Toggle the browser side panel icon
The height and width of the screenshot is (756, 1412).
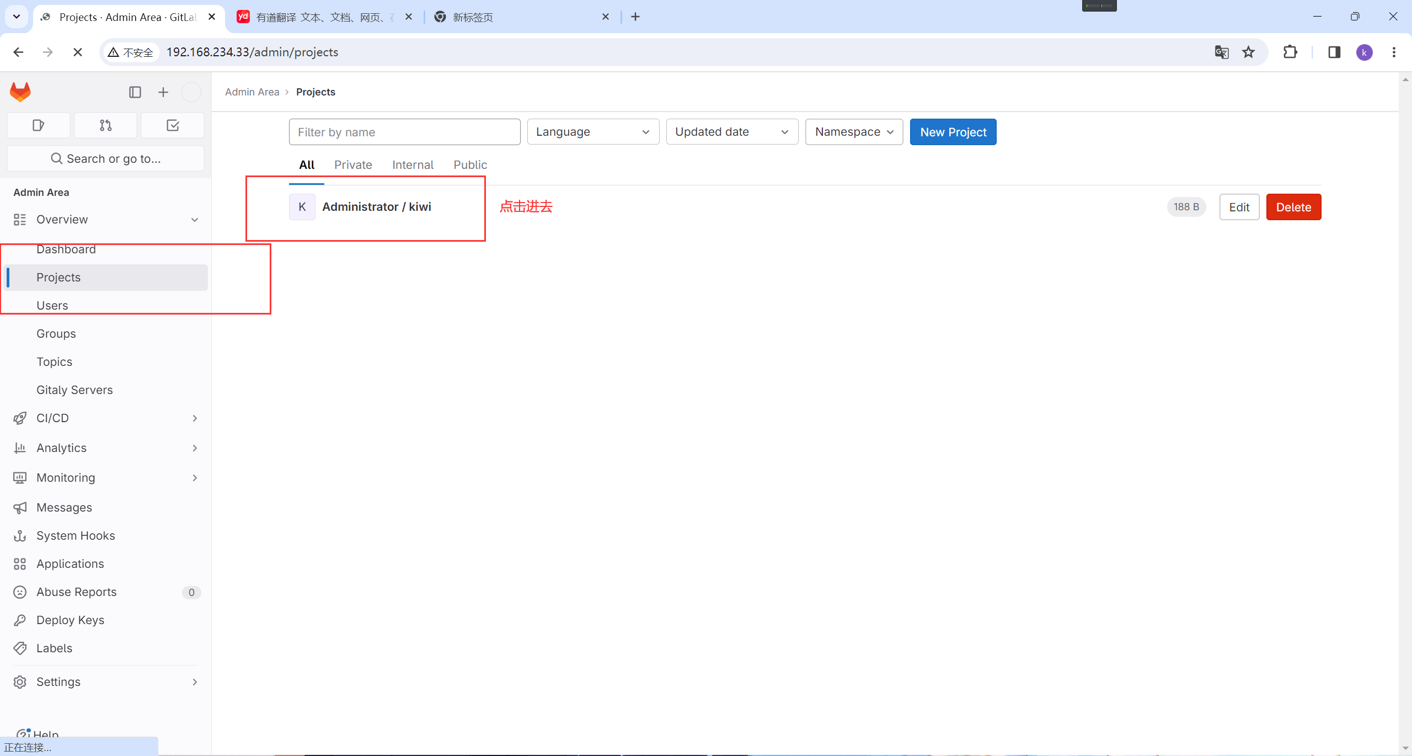(x=1334, y=52)
